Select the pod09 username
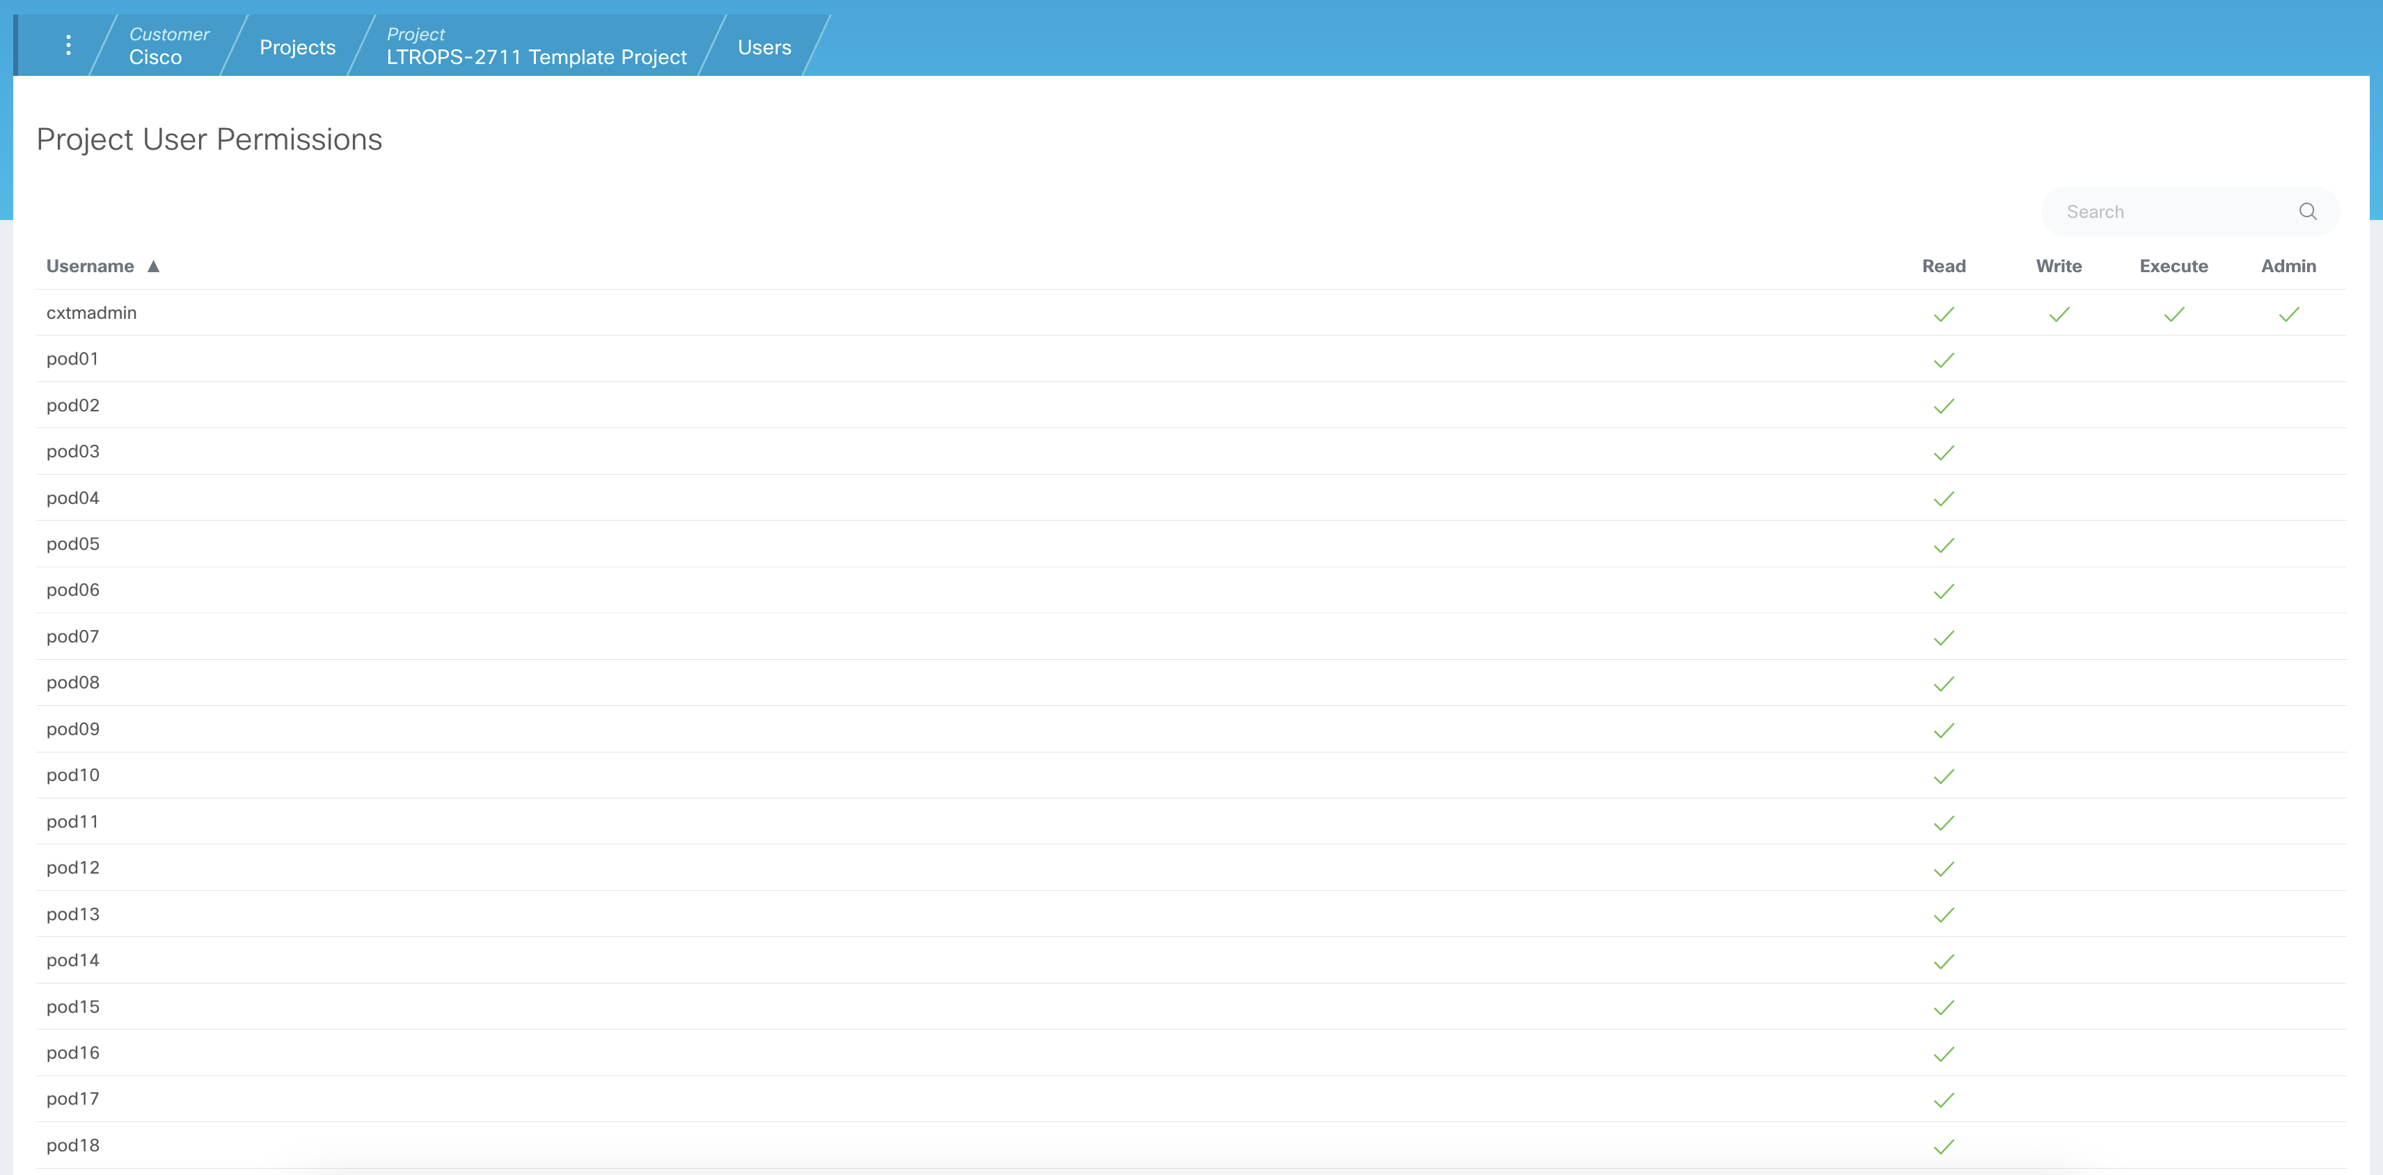This screenshot has height=1175, width=2383. tap(72, 729)
